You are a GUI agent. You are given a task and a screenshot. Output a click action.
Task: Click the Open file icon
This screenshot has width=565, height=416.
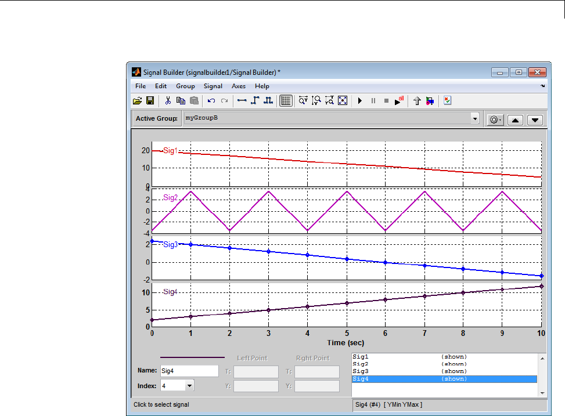(x=138, y=101)
